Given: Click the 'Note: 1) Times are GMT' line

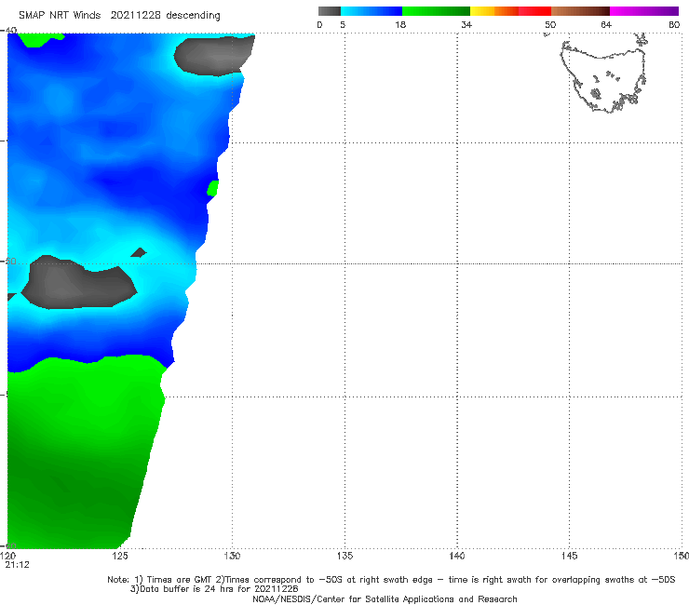Looking at the screenshot, I should 391,580.
